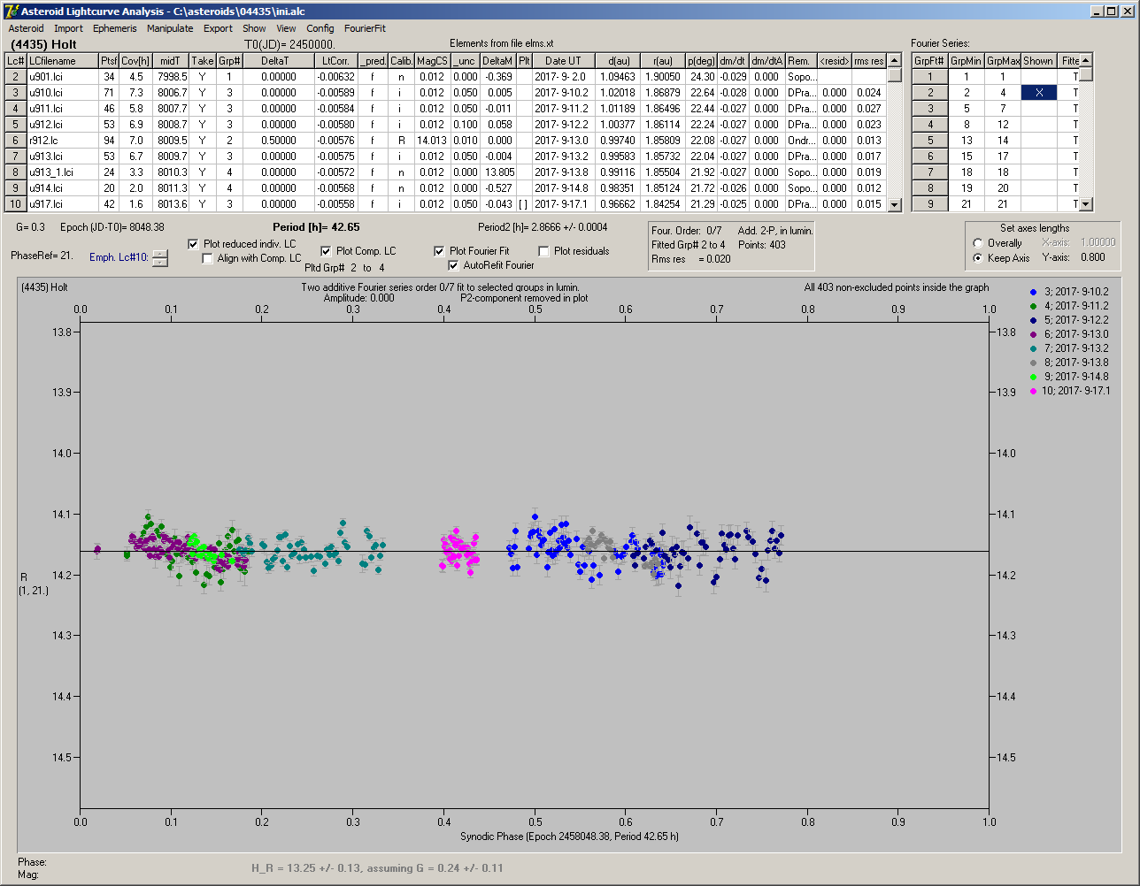This screenshot has width=1140, height=886.
Task: Click the purple legend marker for 6; 2017- 9-13.0
Action: (1034, 334)
